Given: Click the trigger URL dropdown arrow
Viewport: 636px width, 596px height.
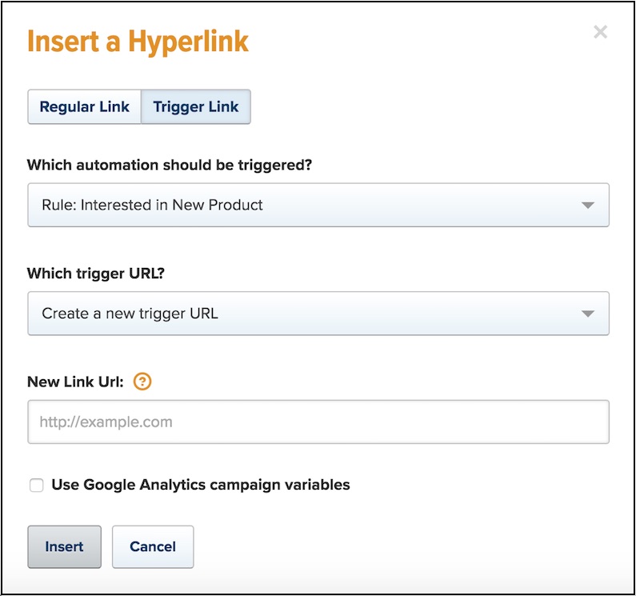Looking at the screenshot, I should click(588, 314).
